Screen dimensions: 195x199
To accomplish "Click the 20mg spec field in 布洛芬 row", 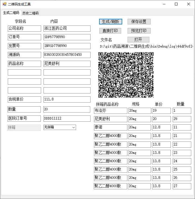I will [140, 111].
